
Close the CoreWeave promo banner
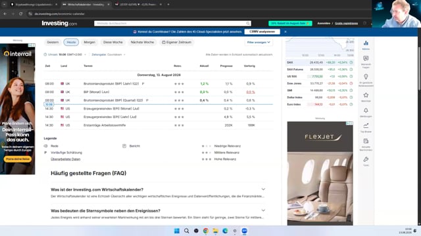[285, 31]
